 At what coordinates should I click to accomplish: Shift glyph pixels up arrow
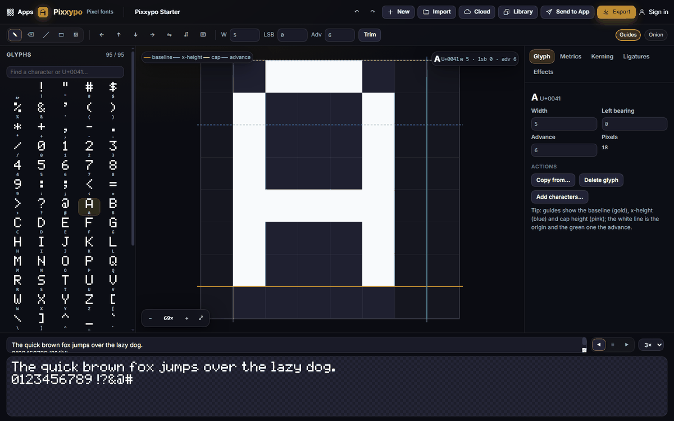(119, 35)
